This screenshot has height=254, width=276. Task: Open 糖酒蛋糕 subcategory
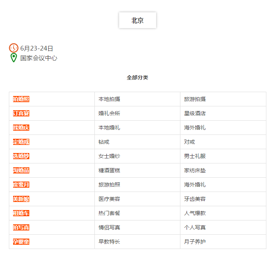109,170
